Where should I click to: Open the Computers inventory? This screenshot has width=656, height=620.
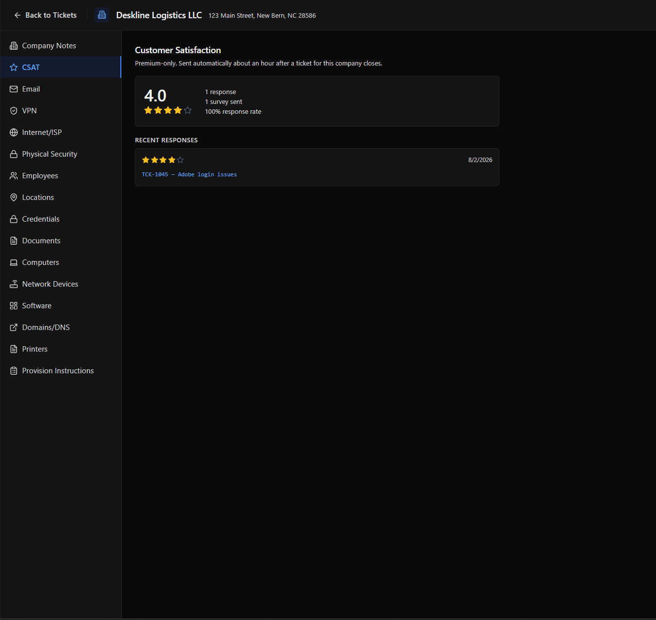(x=61, y=262)
